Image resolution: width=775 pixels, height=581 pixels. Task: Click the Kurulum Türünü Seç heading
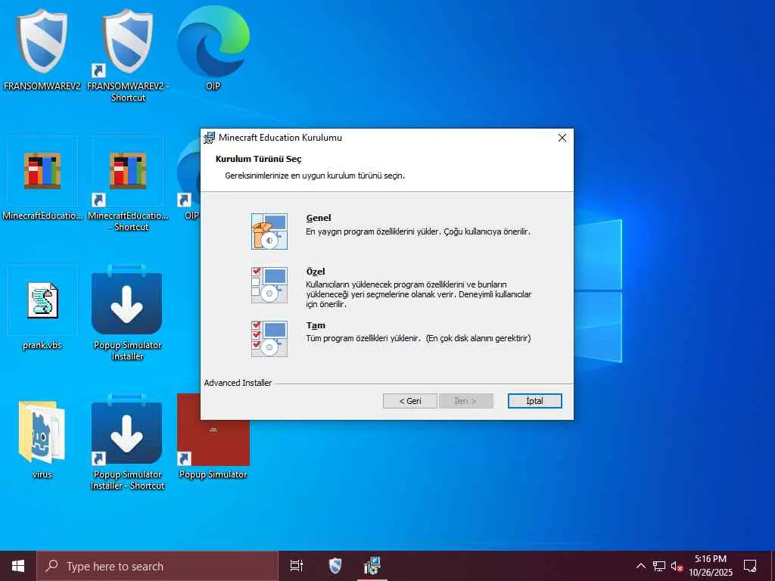259,159
